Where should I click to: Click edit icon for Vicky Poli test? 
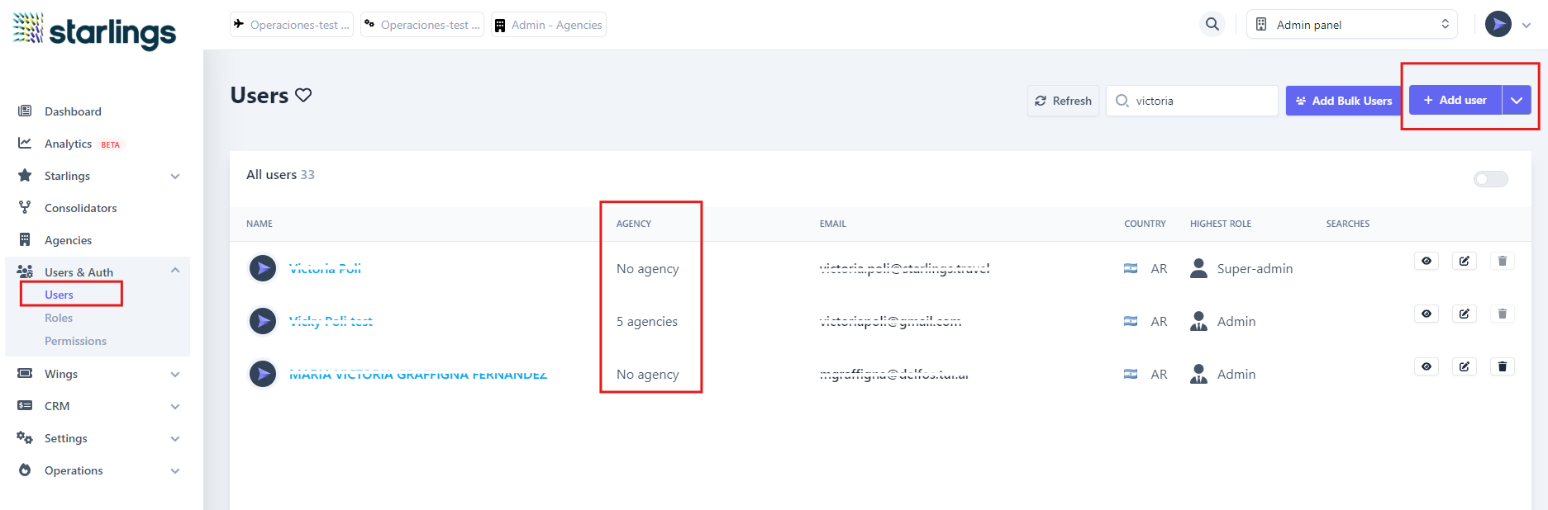(1464, 314)
